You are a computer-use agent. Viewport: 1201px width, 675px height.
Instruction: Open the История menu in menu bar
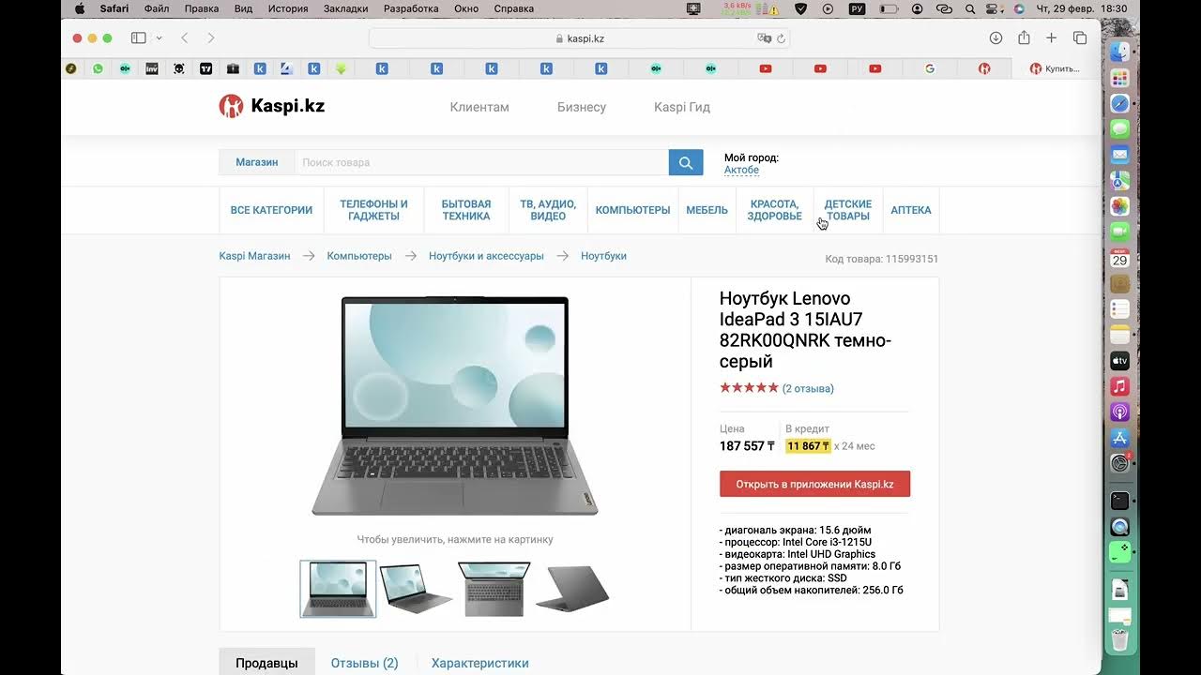click(x=288, y=8)
